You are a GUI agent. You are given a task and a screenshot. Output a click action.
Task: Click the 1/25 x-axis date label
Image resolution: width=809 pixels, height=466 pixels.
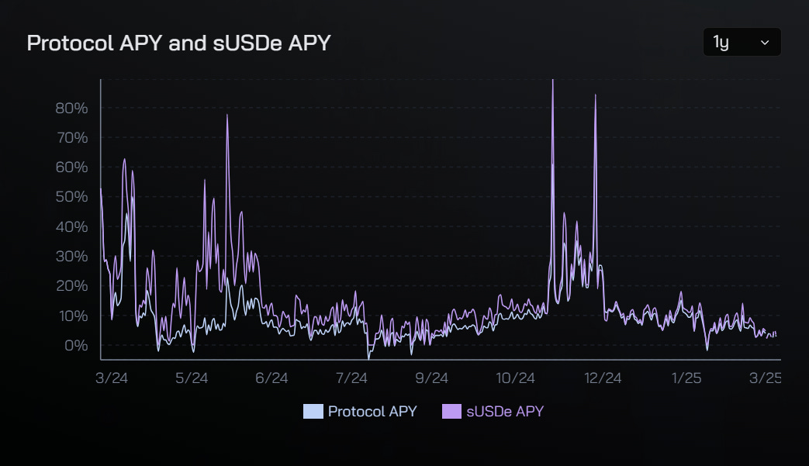point(686,378)
